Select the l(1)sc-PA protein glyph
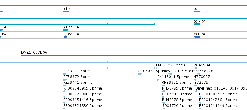The image size is (247, 110). coord(66,37)
